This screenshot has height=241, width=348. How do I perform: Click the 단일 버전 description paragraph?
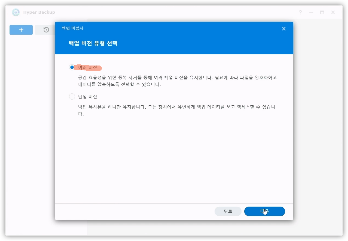[x=176, y=110]
